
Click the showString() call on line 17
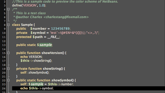click(42, 61)
